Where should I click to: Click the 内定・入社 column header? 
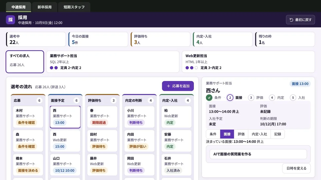click(177, 100)
